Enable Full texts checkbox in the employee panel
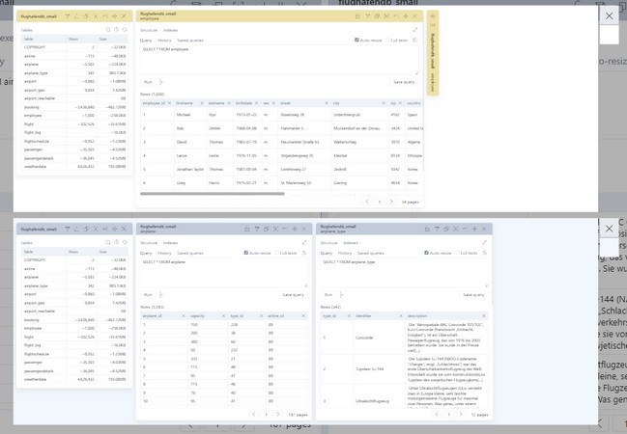Screen dimensions: 627x434 pos(387,41)
